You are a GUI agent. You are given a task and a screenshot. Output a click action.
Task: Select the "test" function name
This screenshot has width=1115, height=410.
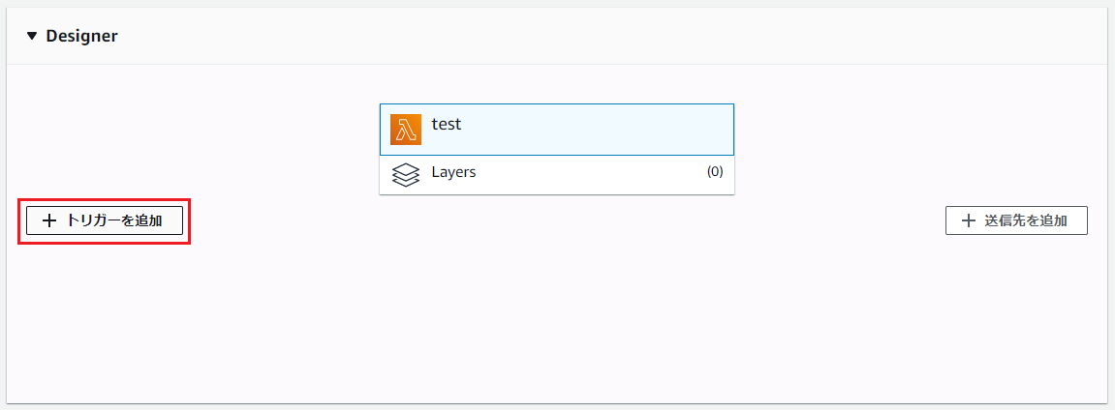[x=447, y=124]
